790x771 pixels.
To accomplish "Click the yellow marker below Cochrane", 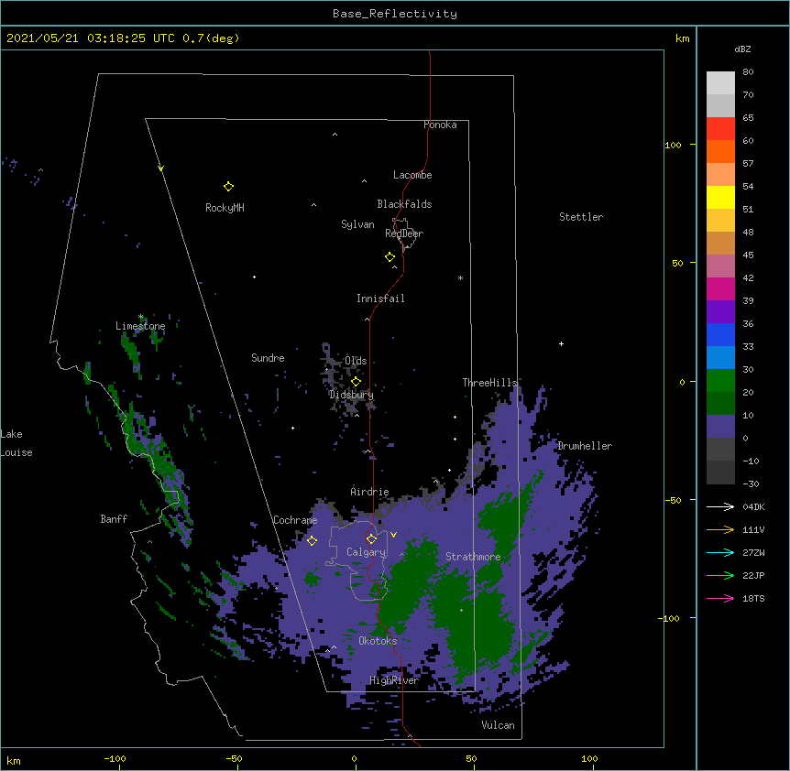I will (312, 540).
